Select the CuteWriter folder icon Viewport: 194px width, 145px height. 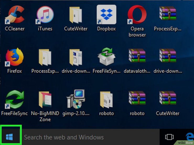(76, 15)
